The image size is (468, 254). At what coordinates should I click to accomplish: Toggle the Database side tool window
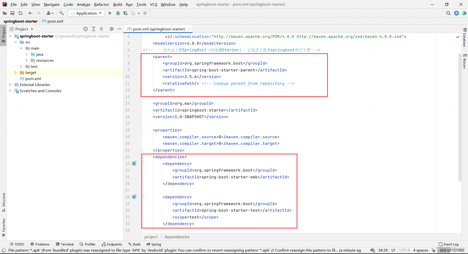465,37
